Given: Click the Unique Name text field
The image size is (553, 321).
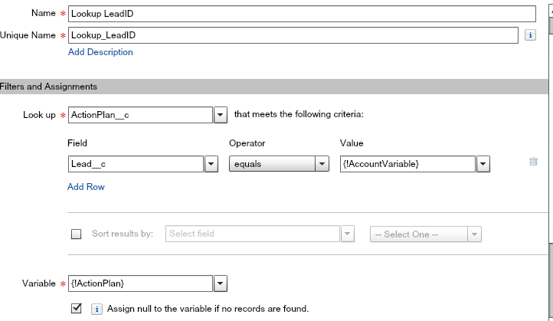Looking at the screenshot, I should 293,35.
